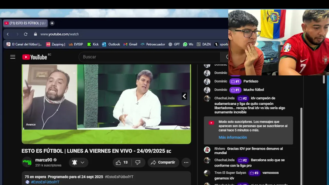Switch to the ESTO ES FÚTBOL tab
Screen dimensions: 329x185
25,23
